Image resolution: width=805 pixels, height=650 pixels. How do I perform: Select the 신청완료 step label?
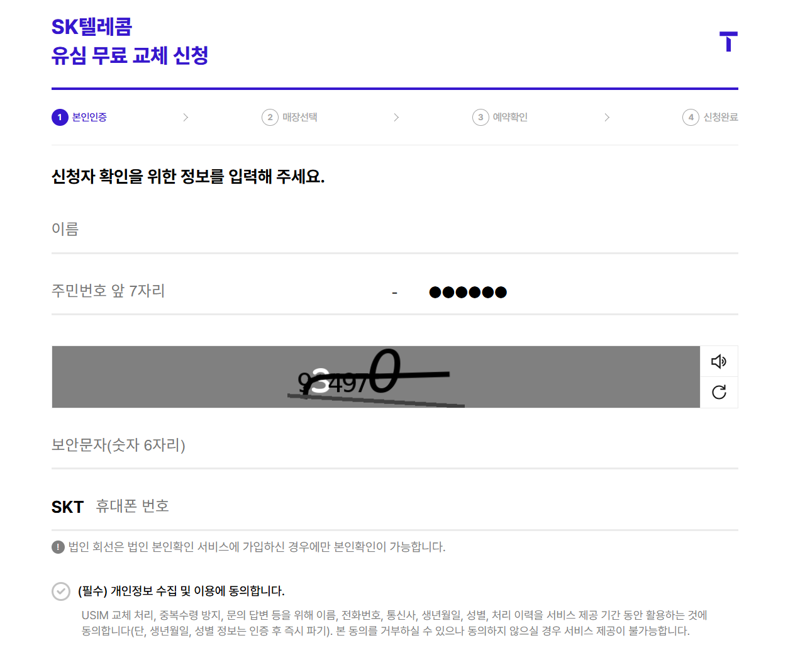(x=721, y=117)
